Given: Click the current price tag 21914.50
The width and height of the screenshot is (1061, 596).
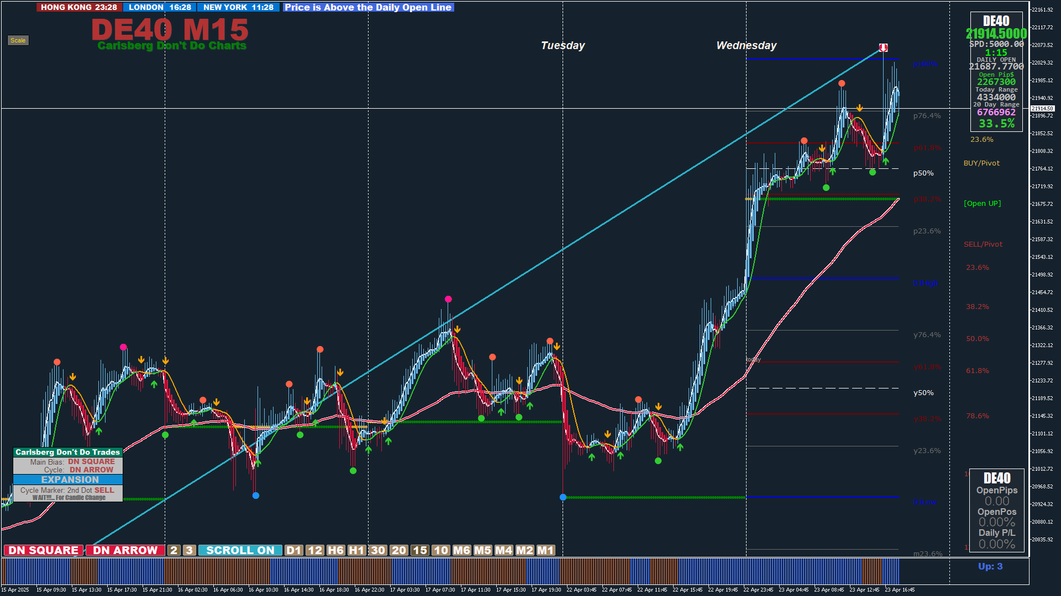Looking at the screenshot, I should click(1042, 109).
